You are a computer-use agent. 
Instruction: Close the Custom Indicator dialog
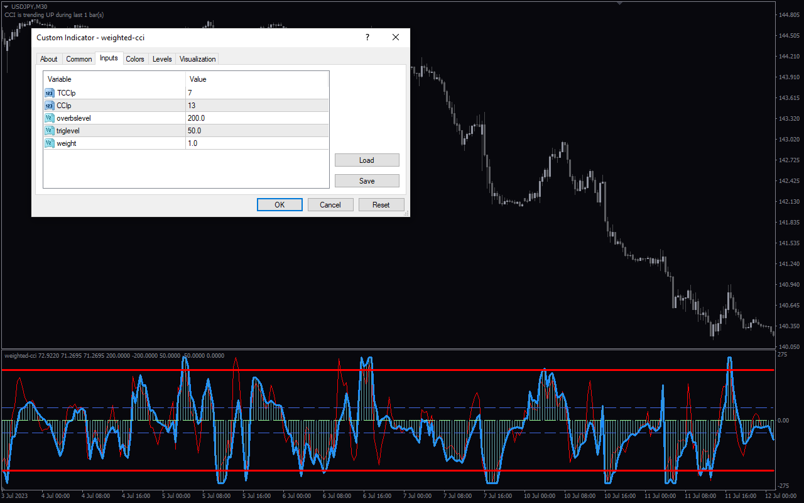pos(396,38)
